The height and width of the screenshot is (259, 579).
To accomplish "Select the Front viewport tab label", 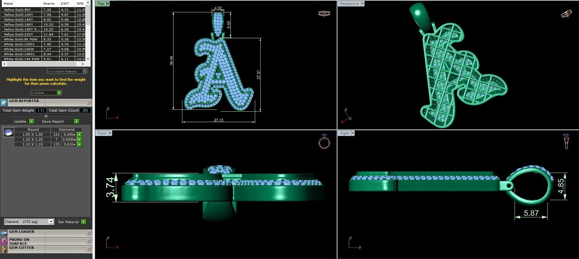I will [102, 133].
